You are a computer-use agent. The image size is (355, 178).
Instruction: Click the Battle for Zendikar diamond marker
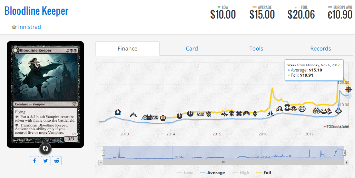(x=255, y=114)
